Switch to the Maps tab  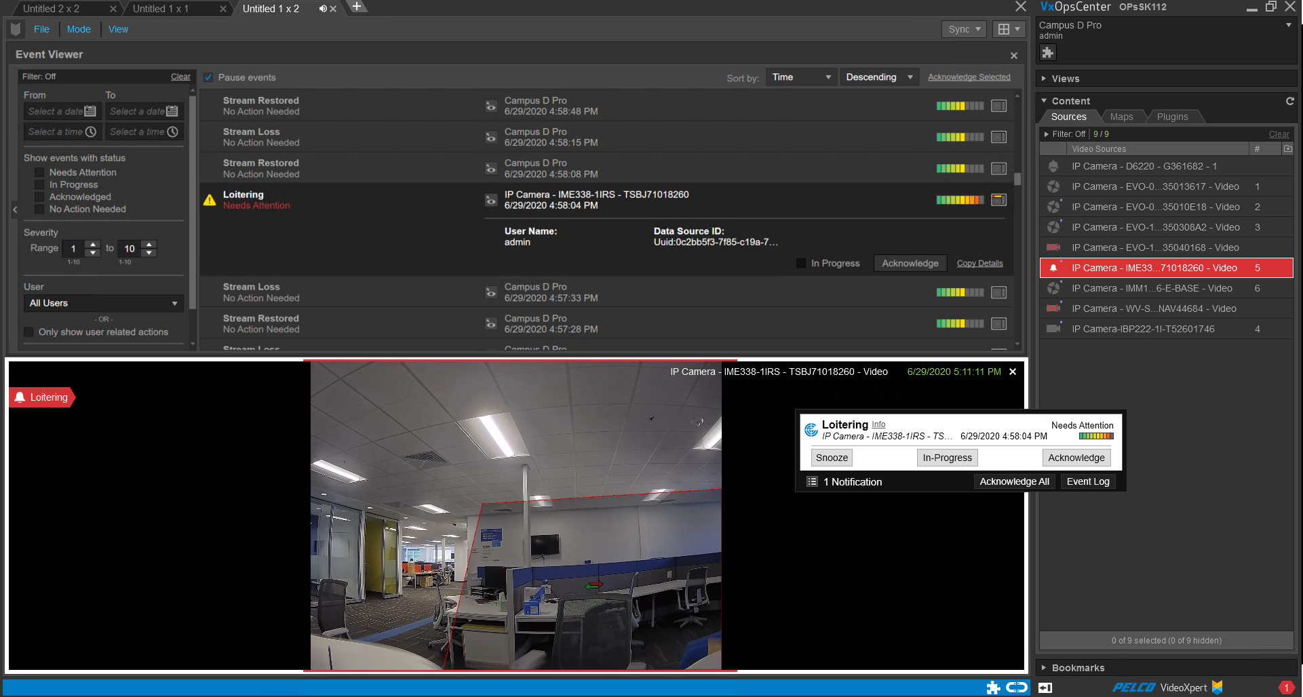click(1122, 117)
